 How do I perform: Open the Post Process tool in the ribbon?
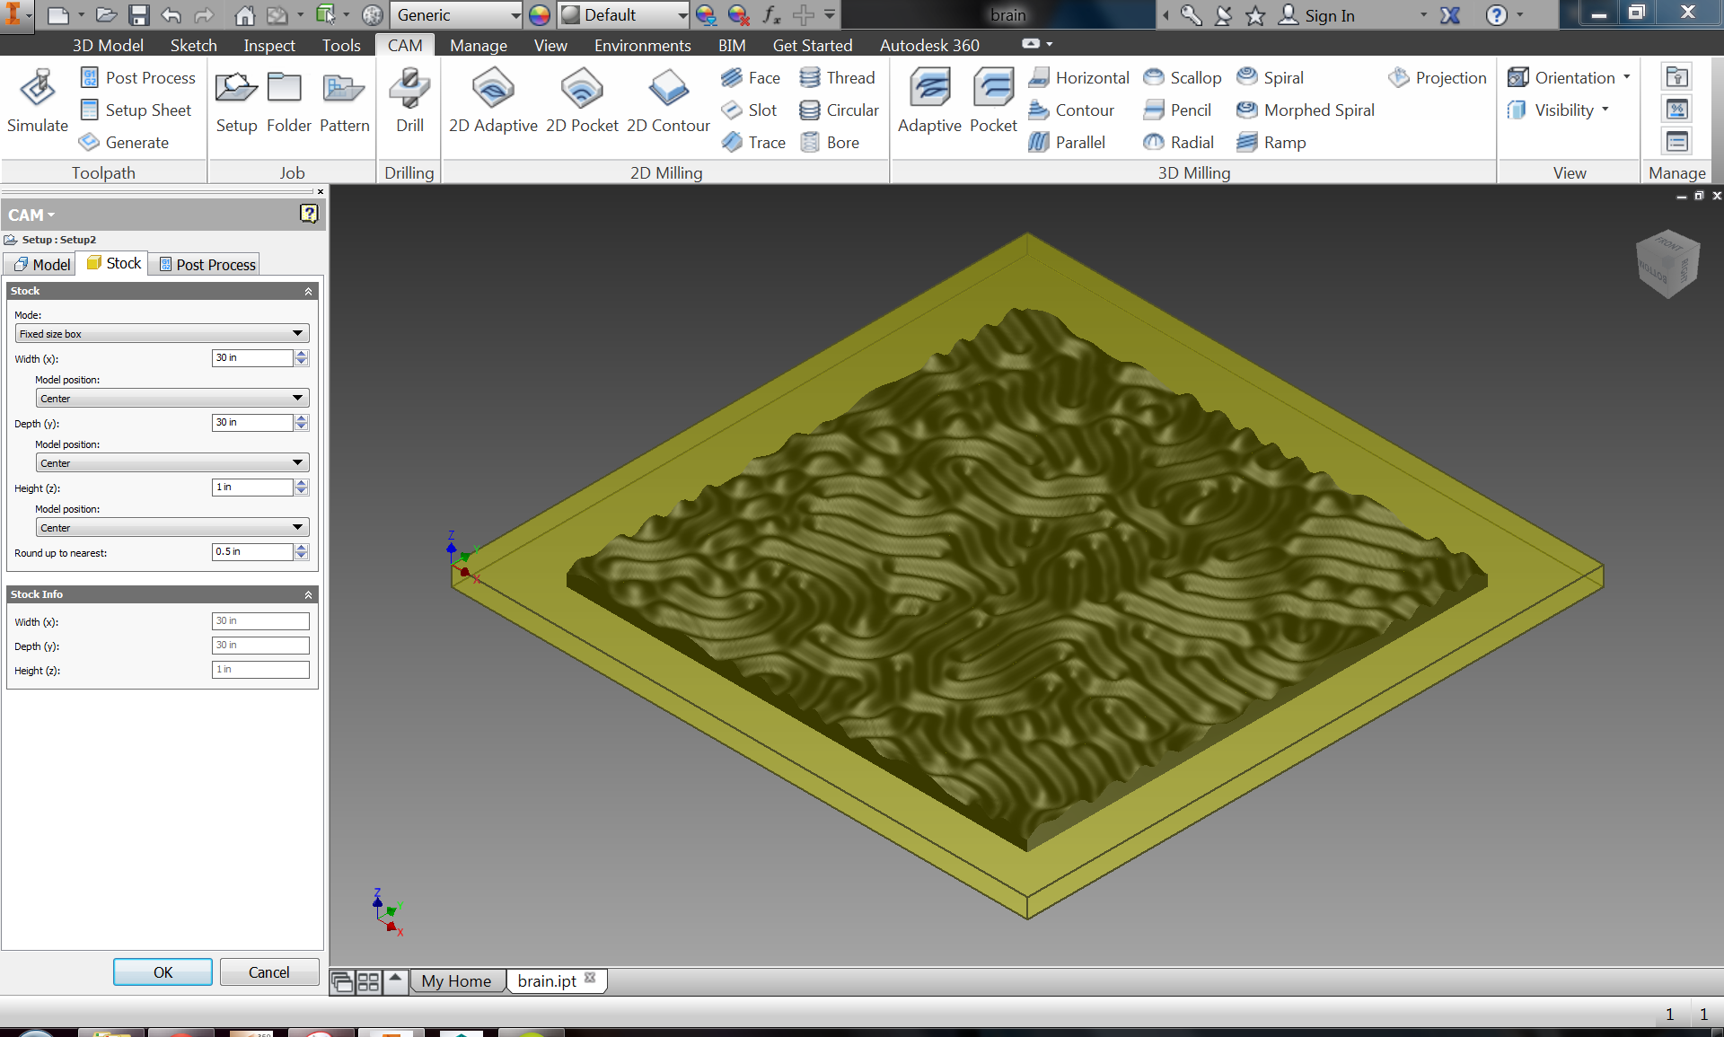(x=137, y=78)
